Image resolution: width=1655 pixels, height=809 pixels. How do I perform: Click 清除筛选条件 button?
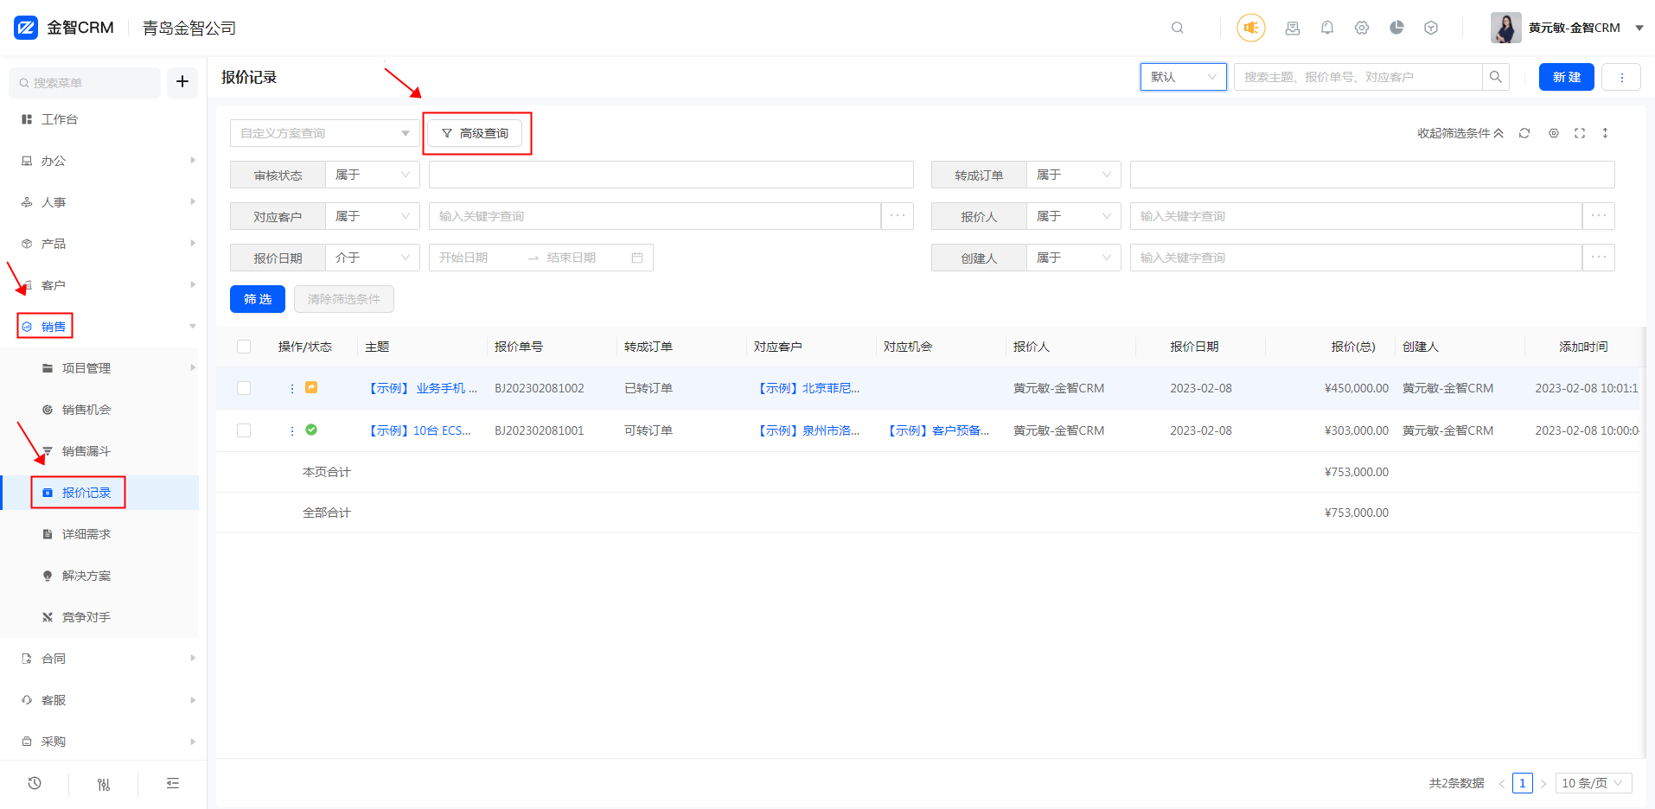click(344, 299)
